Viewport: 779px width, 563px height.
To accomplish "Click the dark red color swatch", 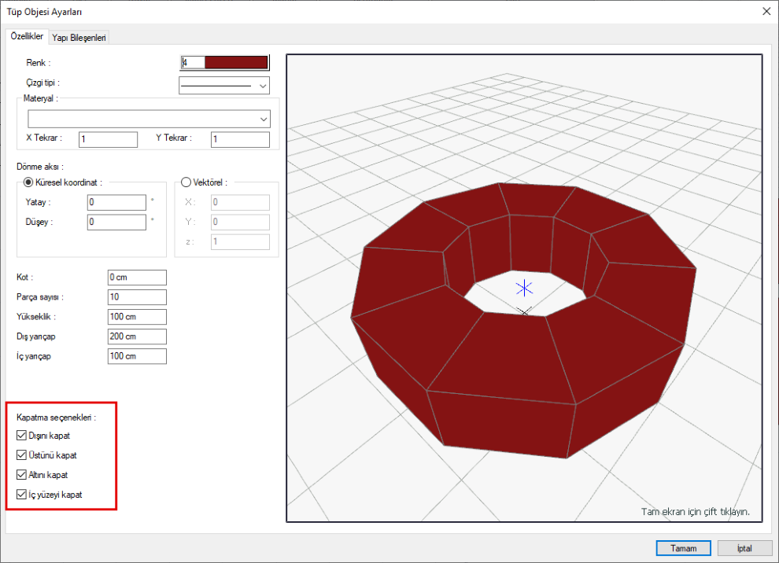I will click(x=236, y=63).
